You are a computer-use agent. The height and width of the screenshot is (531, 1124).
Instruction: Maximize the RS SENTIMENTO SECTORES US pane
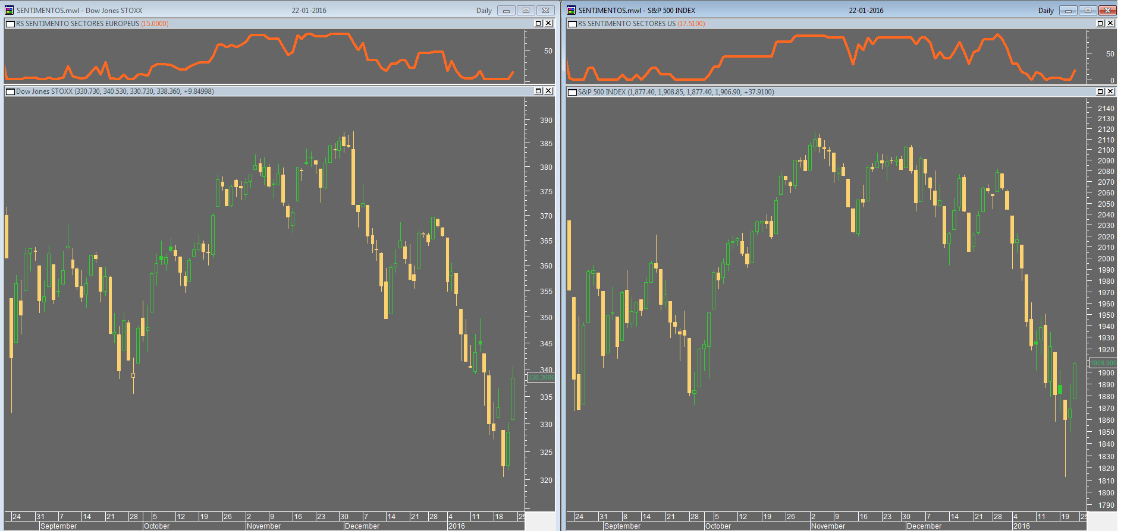tap(1100, 23)
